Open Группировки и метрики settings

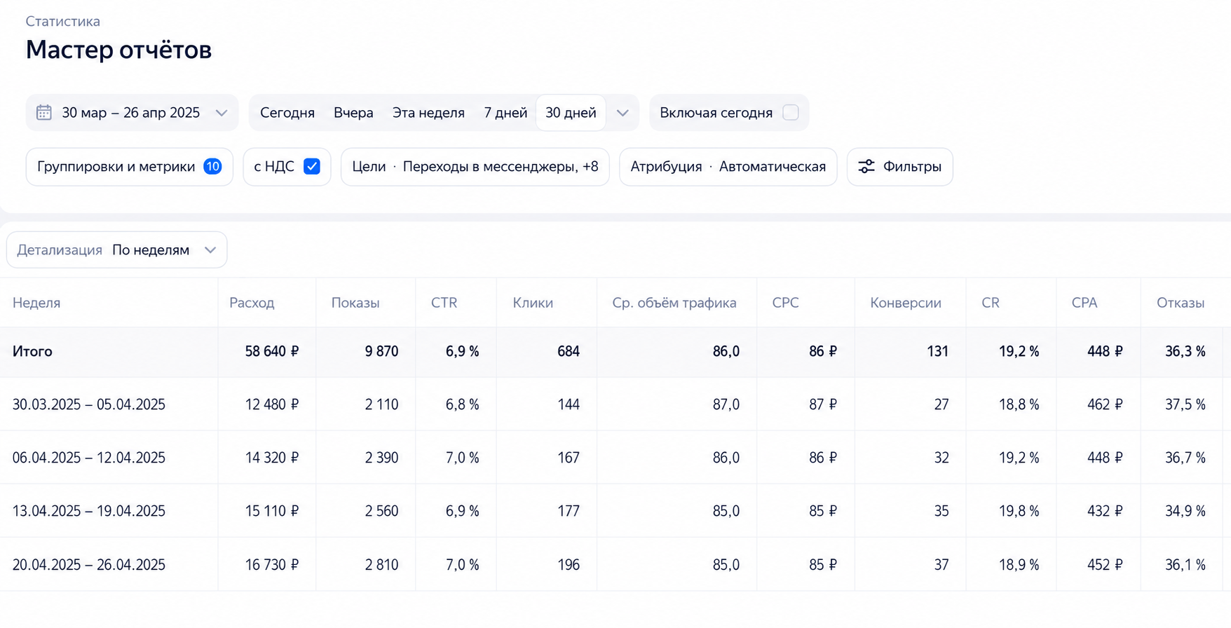129,167
